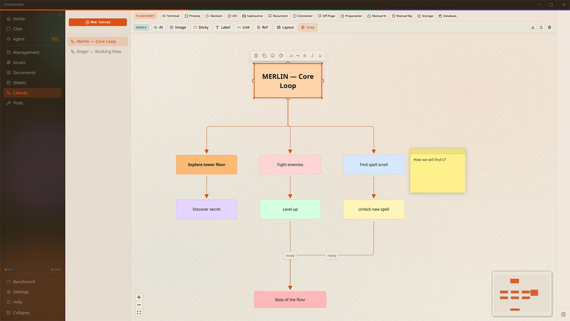Add a Storage flowchart shape
570x321 pixels.
click(x=425, y=16)
